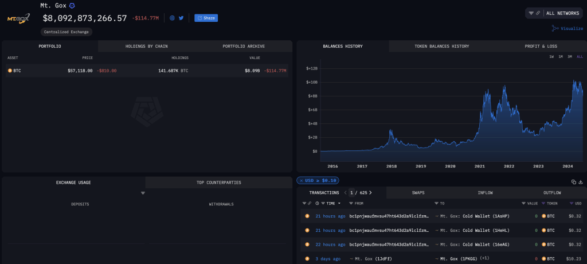587x264 pixels.
Task: Click the blue Share button
Action: pos(206,18)
